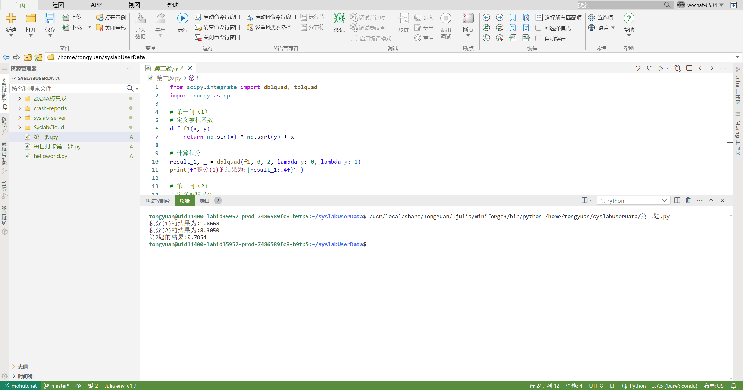Enable the 启用编译模式 checkbox
This screenshot has height=390, width=743.
click(x=353, y=38)
